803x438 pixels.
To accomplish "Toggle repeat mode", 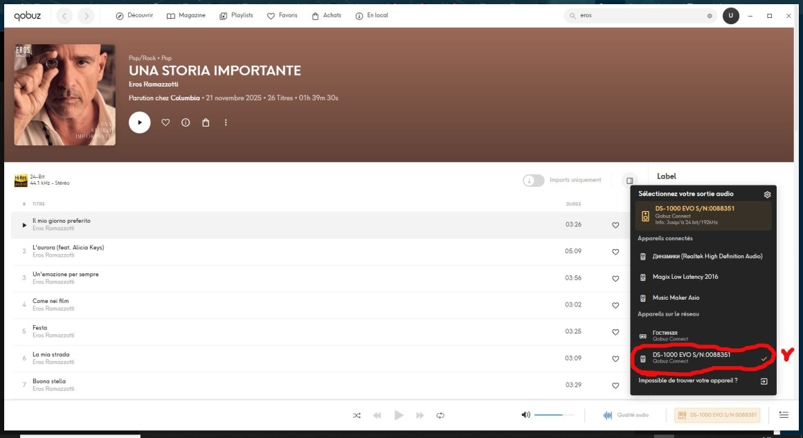I will coord(440,415).
